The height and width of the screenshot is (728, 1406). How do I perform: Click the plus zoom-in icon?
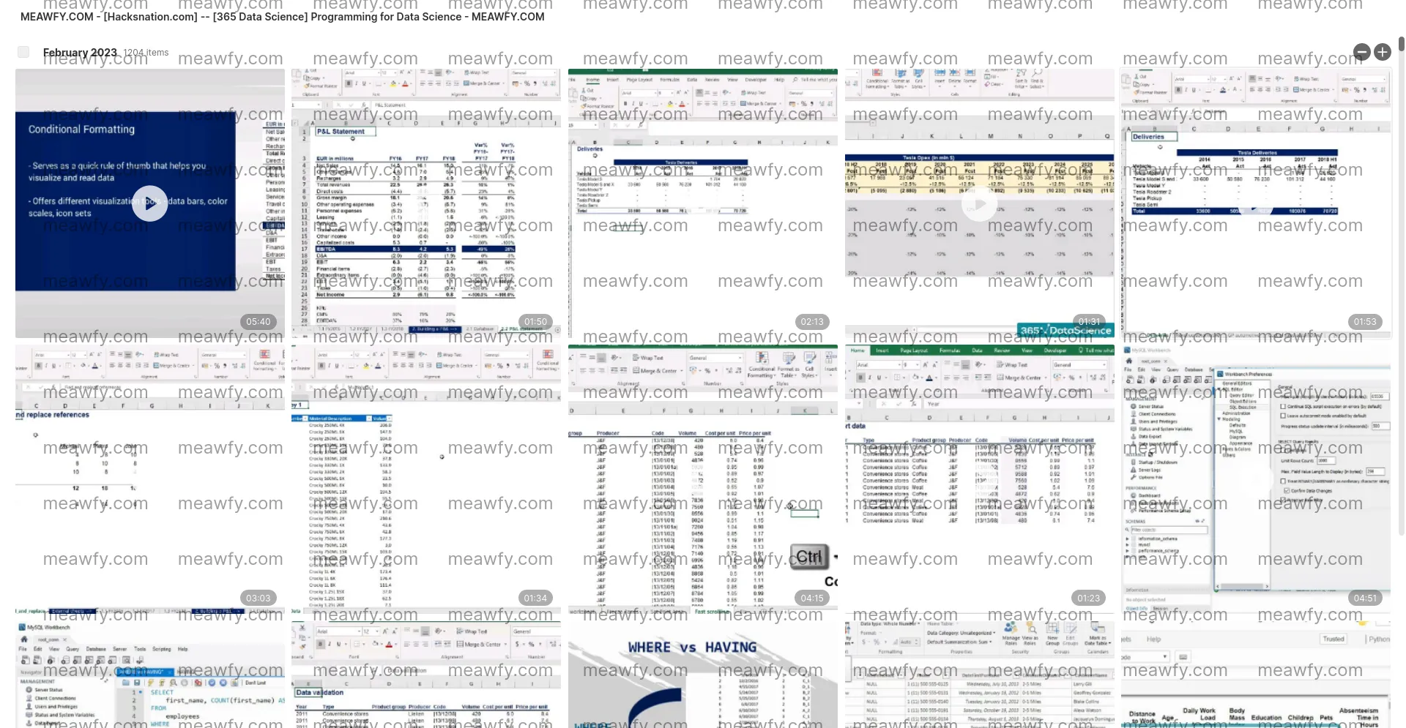coord(1382,52)
